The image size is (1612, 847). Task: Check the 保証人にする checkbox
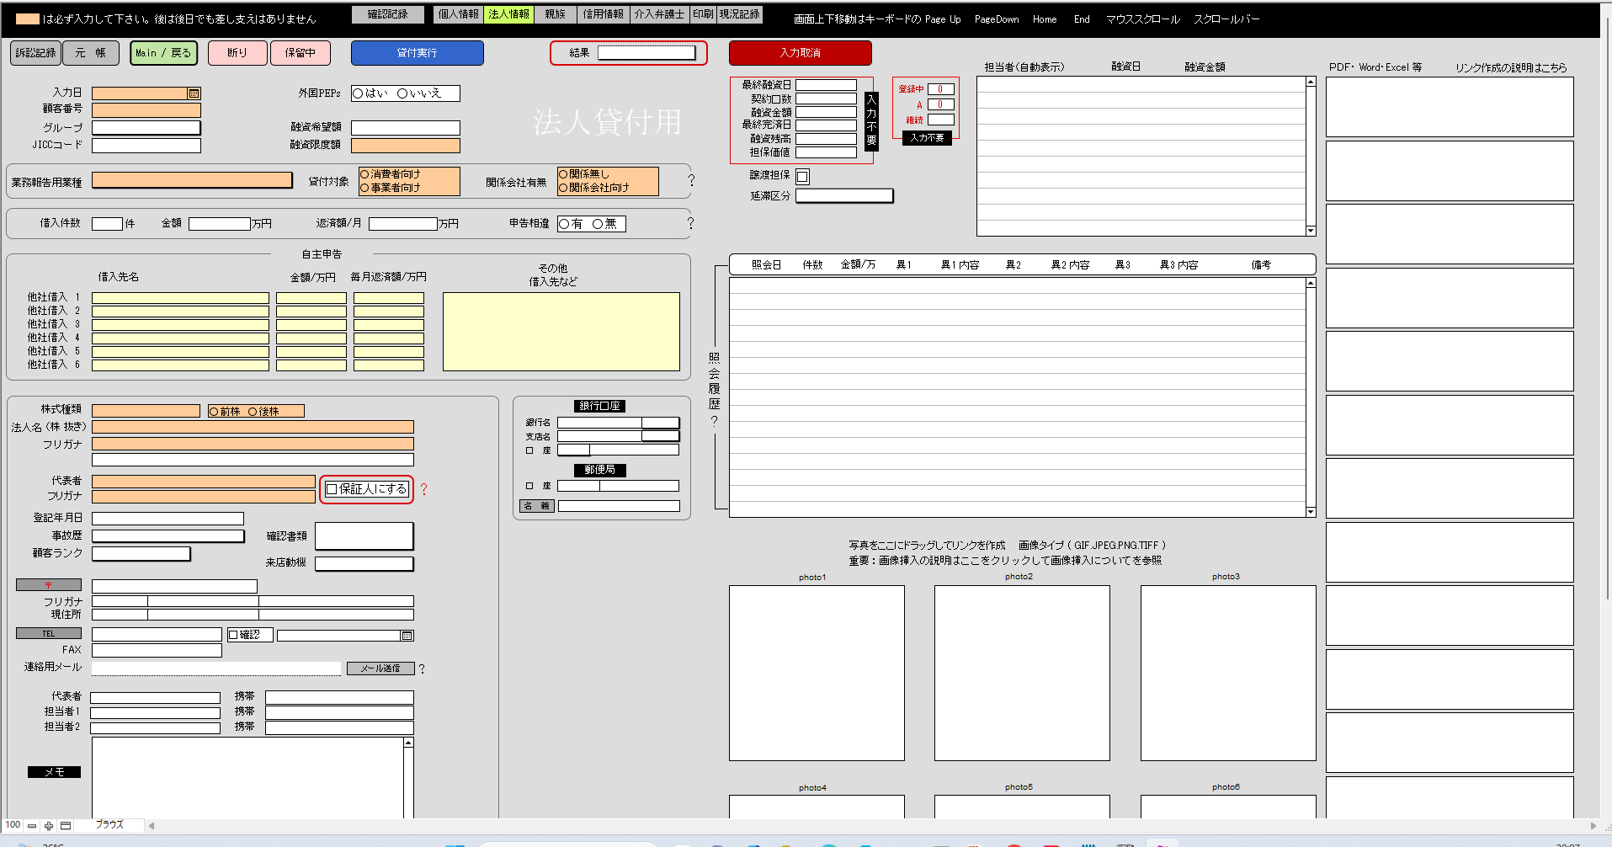pyautogui.click(x=332, y=489)
